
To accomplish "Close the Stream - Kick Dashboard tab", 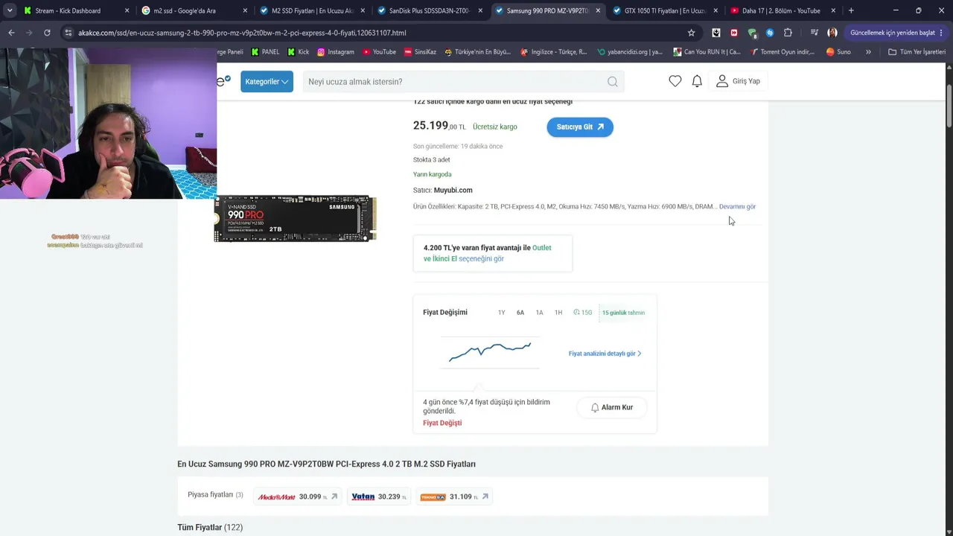I will [x=127, y=10].
